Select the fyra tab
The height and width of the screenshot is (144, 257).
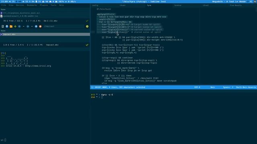click(149, 5)
